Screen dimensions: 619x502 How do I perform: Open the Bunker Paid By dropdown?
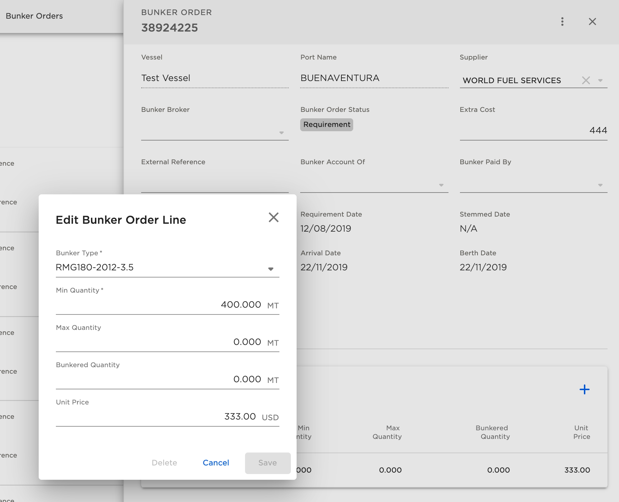600,185
